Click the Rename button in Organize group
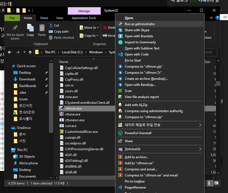 [x=109, y=36]
